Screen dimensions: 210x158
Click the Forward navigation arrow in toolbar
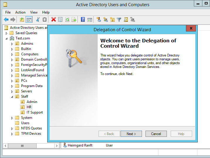pyautogui.click(x=13, y=20)
